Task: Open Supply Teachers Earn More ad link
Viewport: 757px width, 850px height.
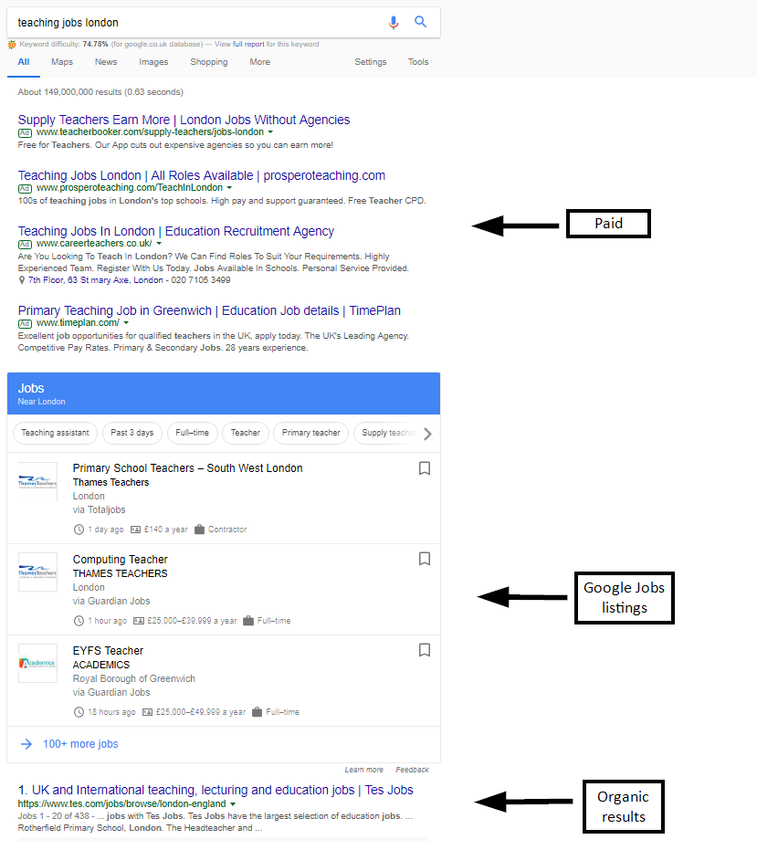Action: (x=184, y=120)
